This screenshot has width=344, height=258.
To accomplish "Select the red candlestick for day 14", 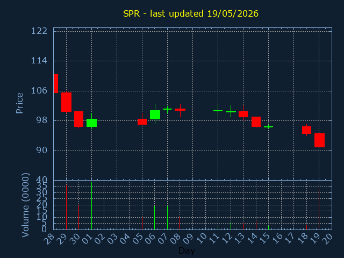I will coord(256,122).
